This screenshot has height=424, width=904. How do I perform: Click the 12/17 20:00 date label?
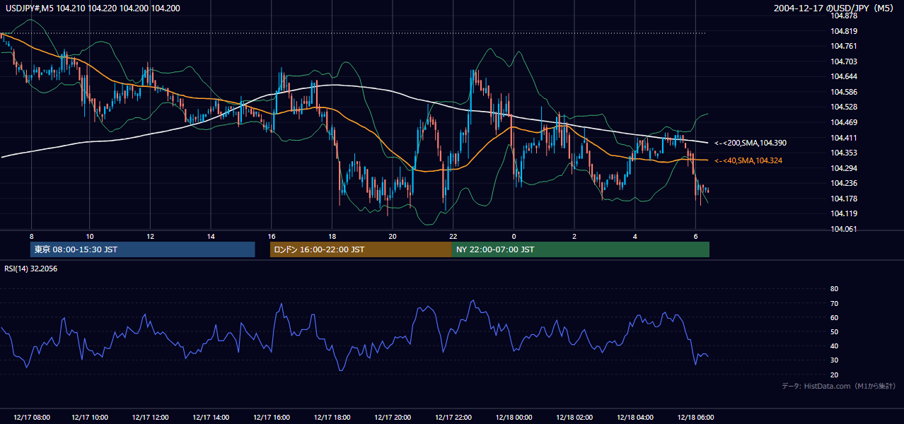pyautogui.click(x=393, y=418)
